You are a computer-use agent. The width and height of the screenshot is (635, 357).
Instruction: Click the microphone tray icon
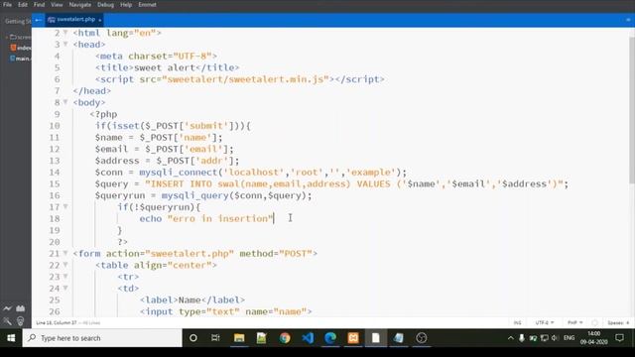point(522,338)
